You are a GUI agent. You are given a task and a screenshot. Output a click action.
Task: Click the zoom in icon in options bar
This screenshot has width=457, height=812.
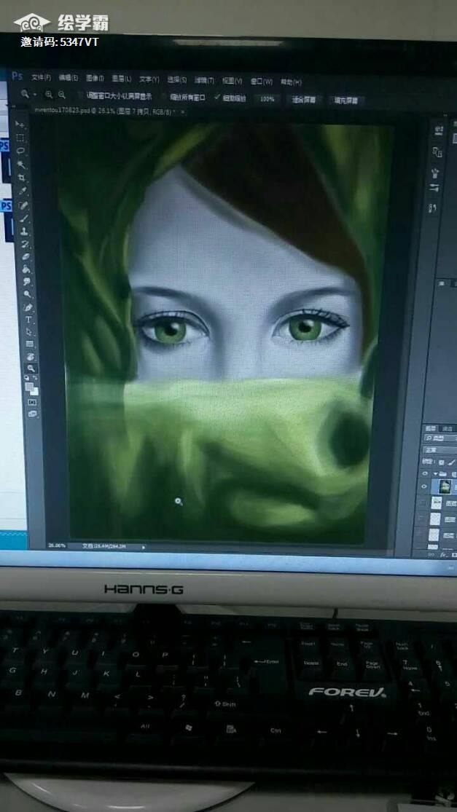[49, 94]
